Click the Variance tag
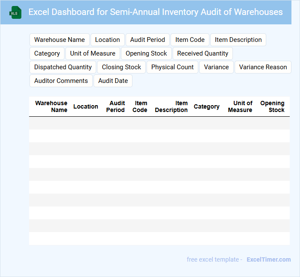The width and height of the screenshot is (300, 277). pyautogui.click(x=216, y=67)
